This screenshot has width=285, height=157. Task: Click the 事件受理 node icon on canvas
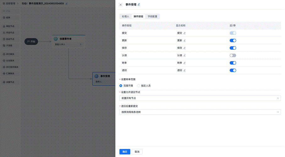pyautogui.click(x=96, y=76)
